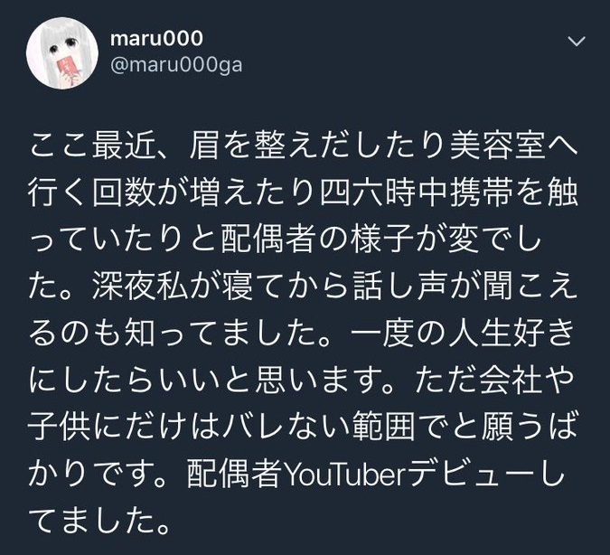Open the maru000 profile avatar
This screenshot has height=555, width=610.
coord(62,53)
